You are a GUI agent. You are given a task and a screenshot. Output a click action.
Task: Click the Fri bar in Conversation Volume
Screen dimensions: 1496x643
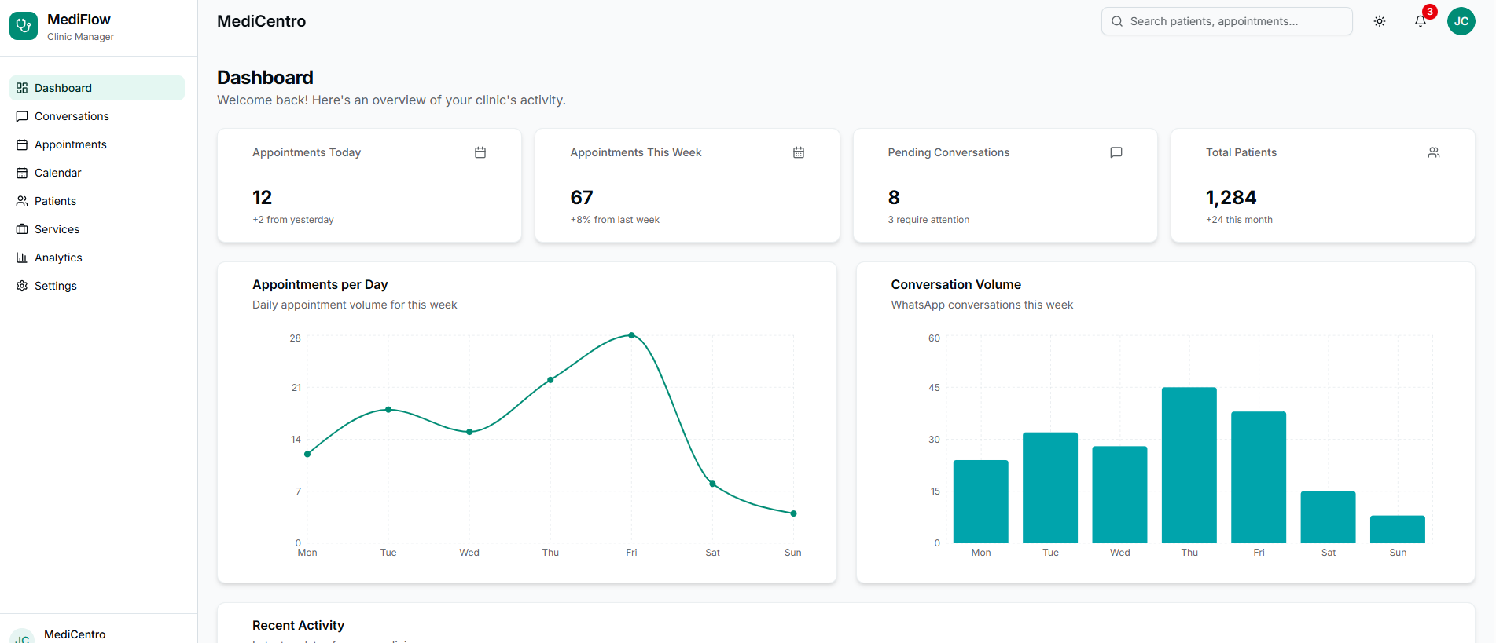1259,477
